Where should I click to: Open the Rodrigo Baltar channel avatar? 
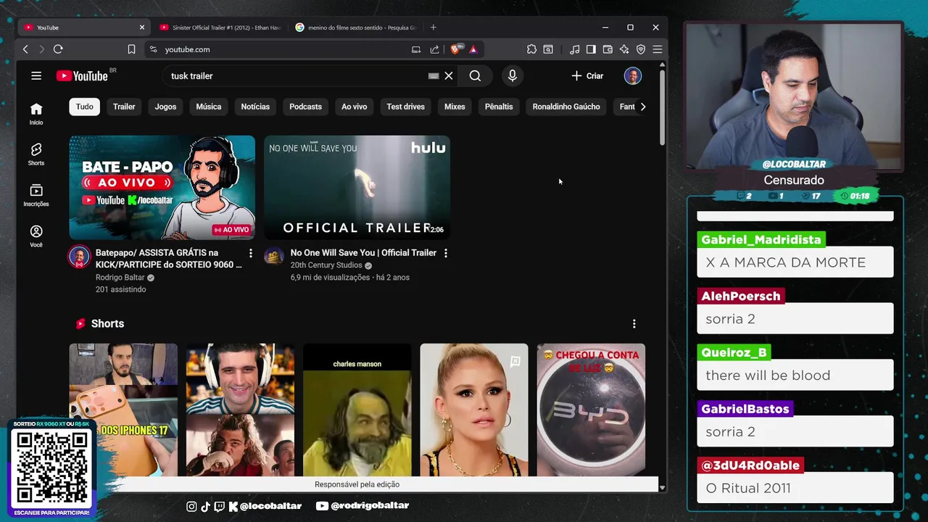(x=79, y=257)
